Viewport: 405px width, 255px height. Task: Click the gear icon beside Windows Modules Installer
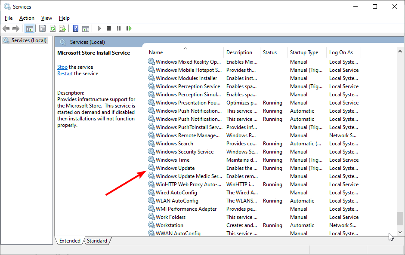(151, 78)
